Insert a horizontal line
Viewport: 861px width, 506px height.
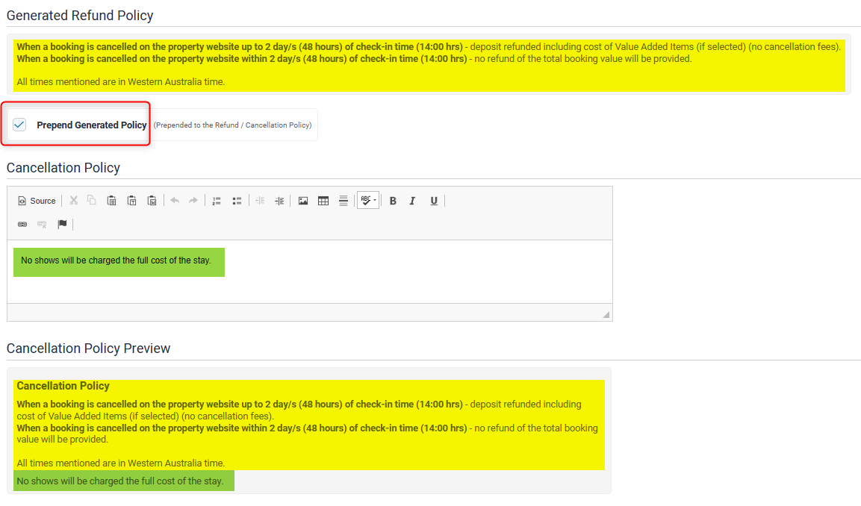344,201
